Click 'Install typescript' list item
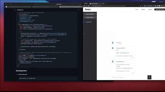 pos(22,74)
